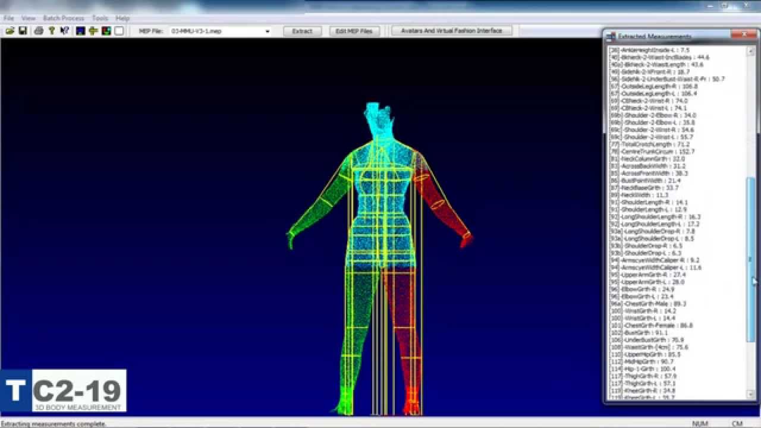The height and width of the screenshot is (428, 761).
Task: Click the 3D body scan model in viewport
Action: [379, 259]
